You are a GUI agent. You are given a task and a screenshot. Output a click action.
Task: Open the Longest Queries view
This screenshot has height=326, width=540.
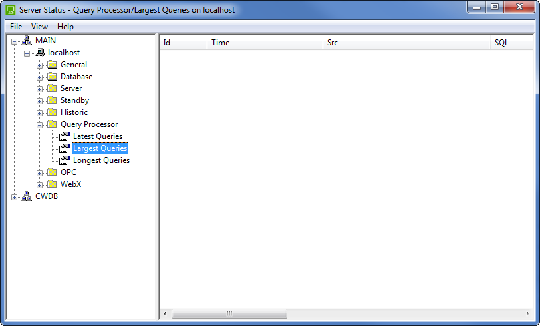tap(101, 160)
